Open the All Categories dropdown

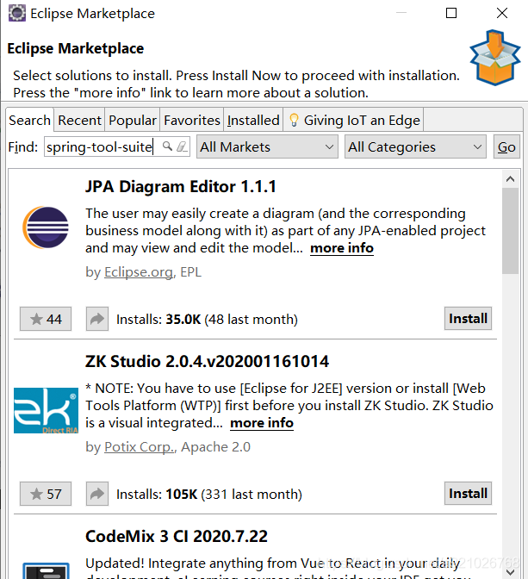415,147
